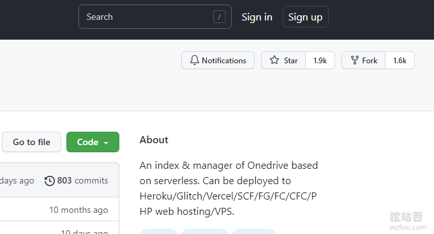View the 1.6k forks count

[400, 60]
